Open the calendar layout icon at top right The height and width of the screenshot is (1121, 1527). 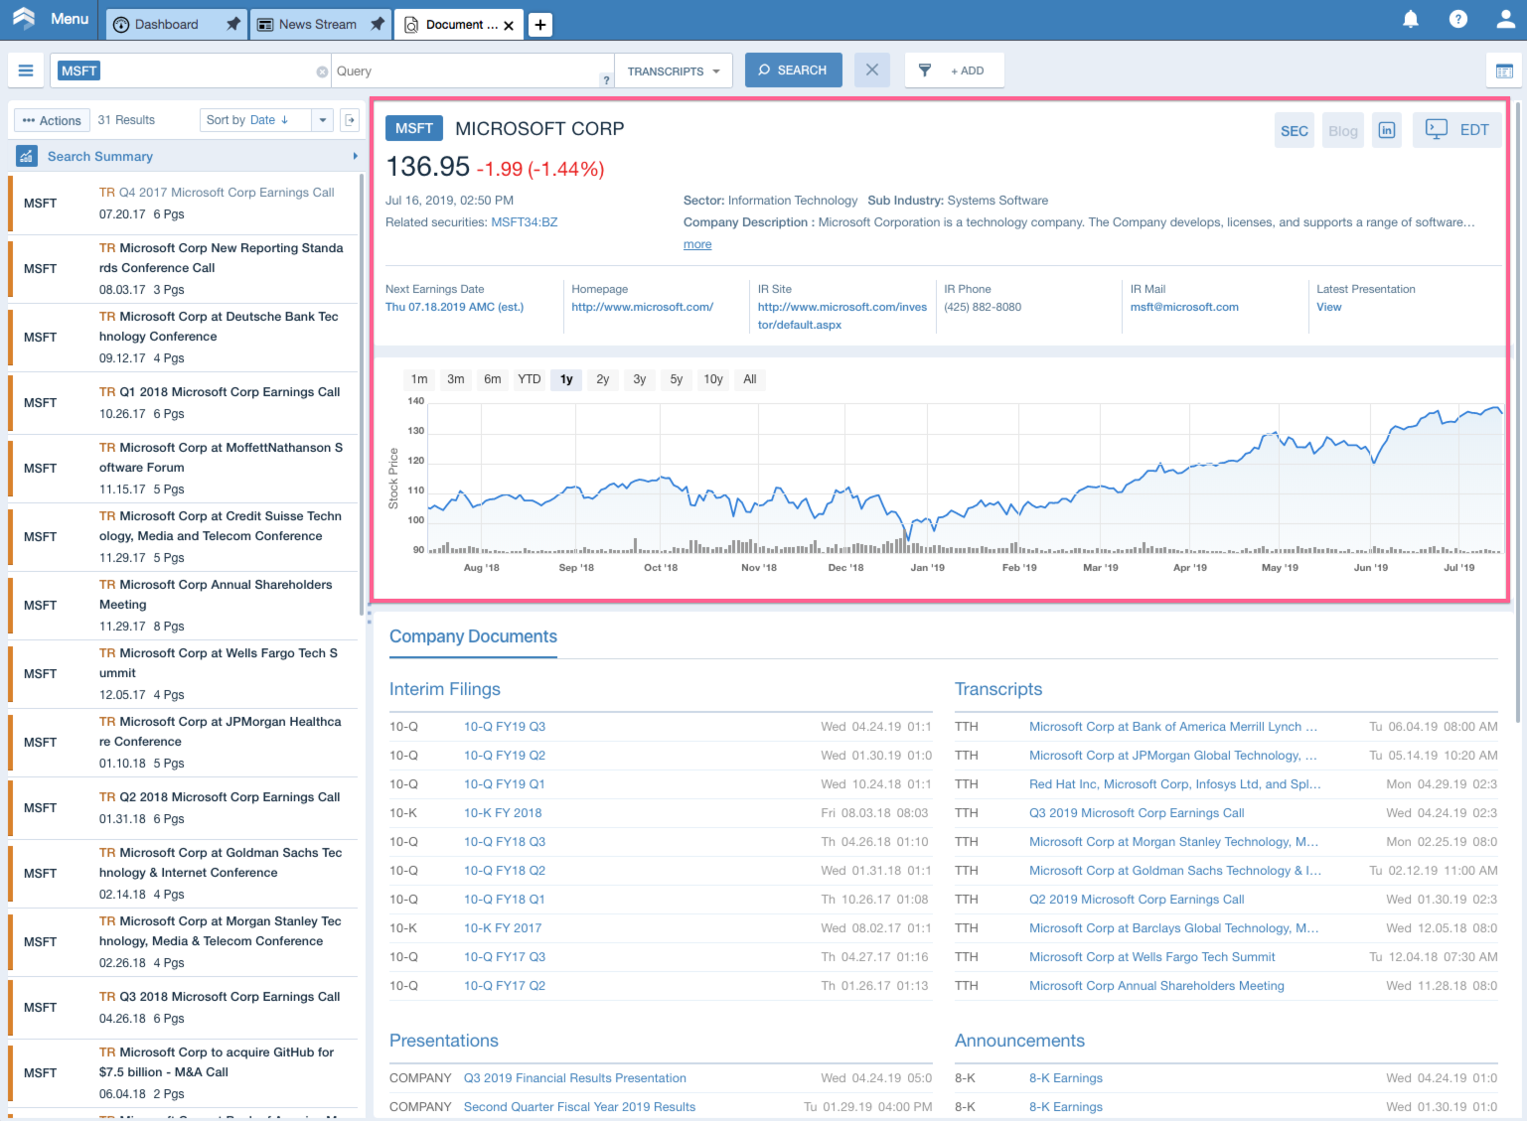(x=1504, y=71)
